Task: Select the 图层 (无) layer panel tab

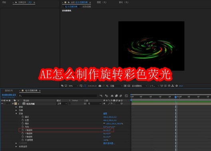Action: (102, 2)
